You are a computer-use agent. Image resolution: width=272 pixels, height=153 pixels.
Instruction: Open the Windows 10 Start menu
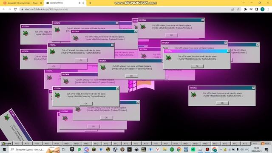4,149
